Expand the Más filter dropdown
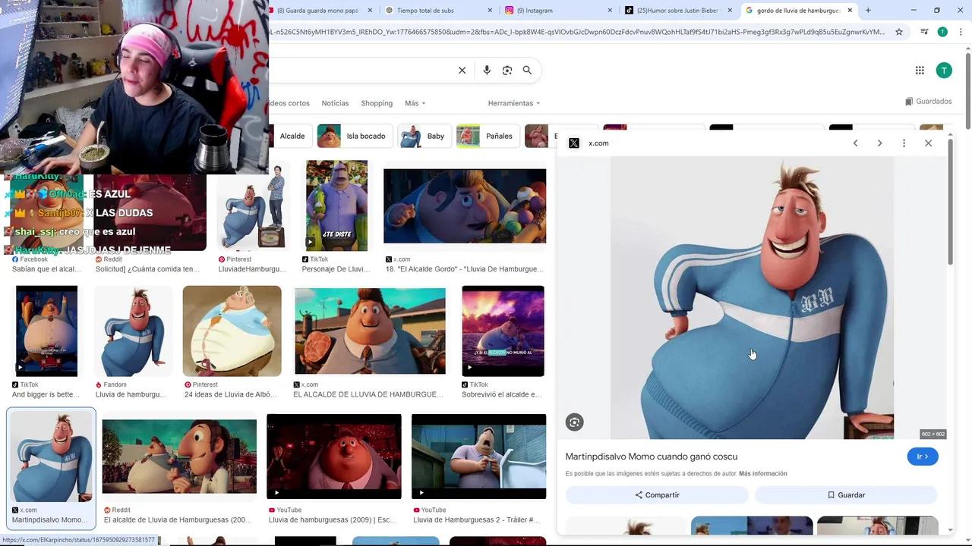The width and height of the screenshot is (972, 546). pyautogui.click(x=415, y=103)
